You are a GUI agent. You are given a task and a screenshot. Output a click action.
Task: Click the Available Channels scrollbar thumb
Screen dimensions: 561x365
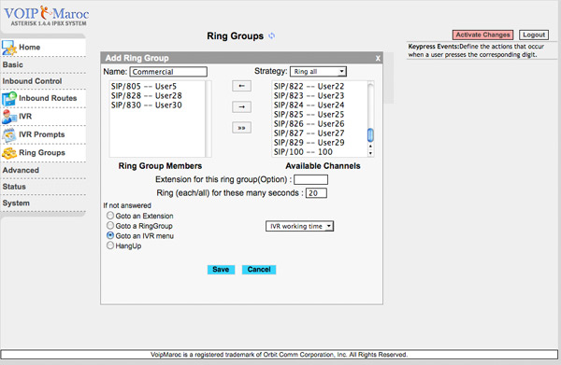point(370,134)
